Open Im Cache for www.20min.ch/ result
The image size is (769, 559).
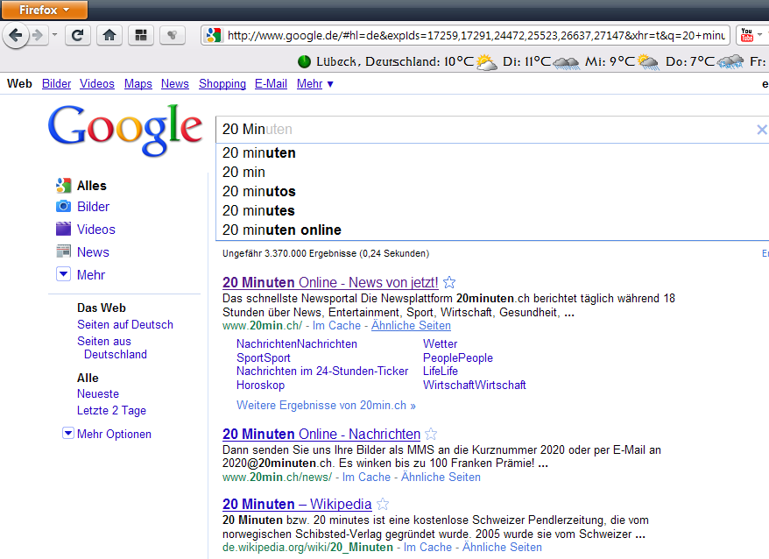336,326
